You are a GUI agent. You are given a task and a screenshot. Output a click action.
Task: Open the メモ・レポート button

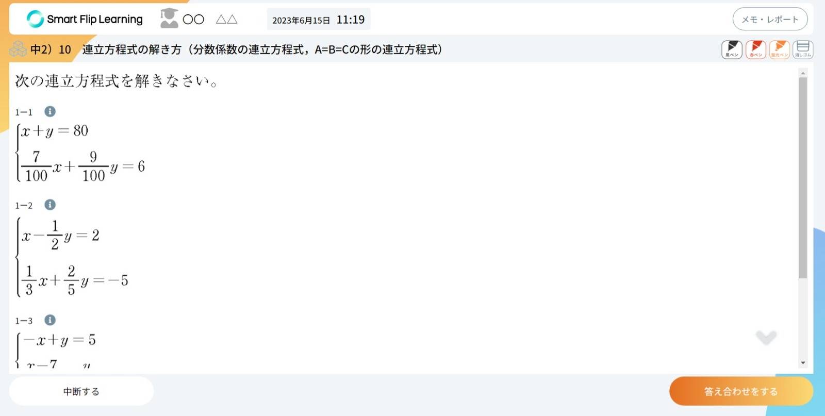click(x=770, y=20)
